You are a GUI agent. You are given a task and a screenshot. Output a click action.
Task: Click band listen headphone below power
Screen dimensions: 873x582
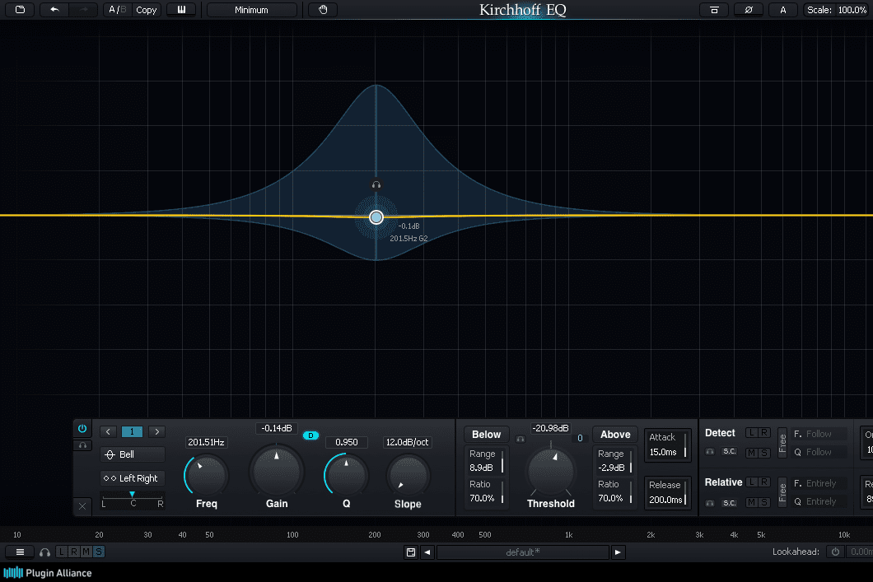[x=82, y=445]
